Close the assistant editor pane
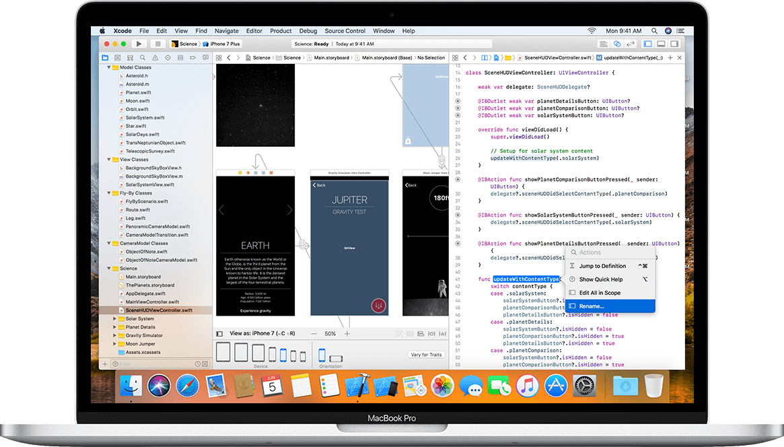 [680, 58]
